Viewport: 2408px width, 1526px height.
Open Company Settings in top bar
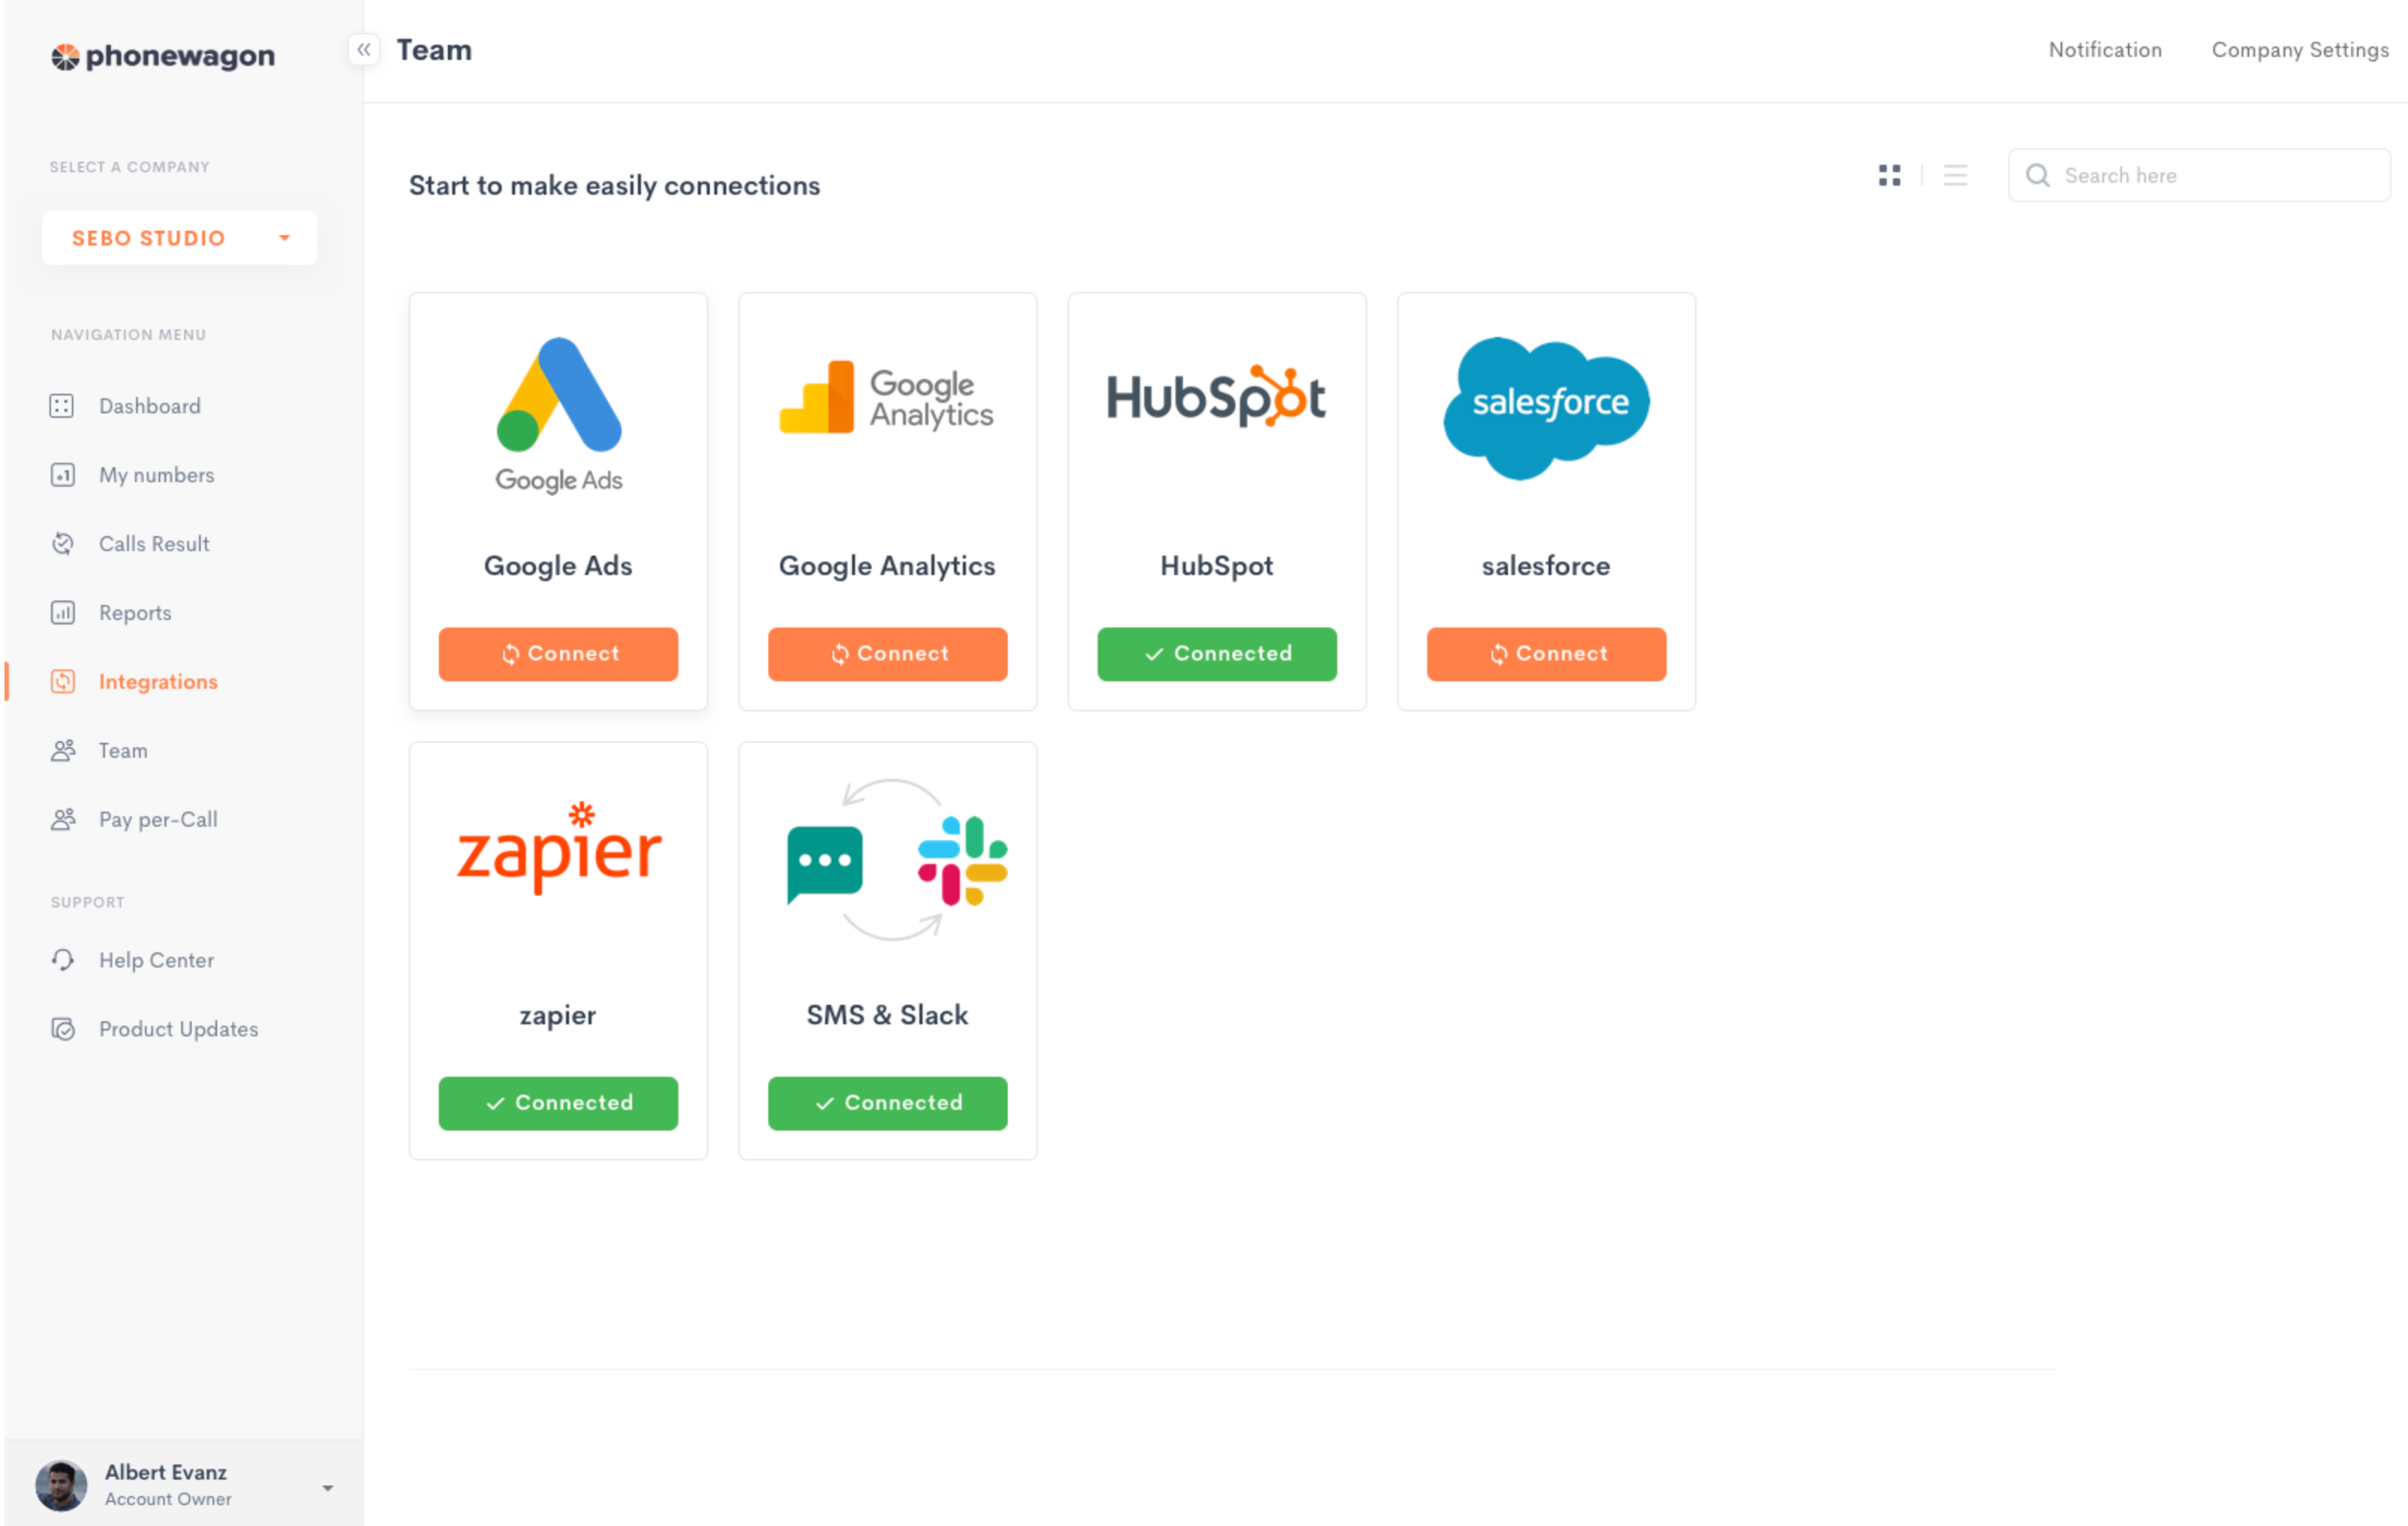(2299, 50)
